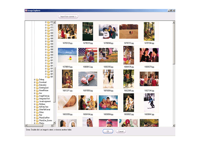200x145 pixels.
Task: Click the GreetingCard folder icon
Action: (37, 88)
